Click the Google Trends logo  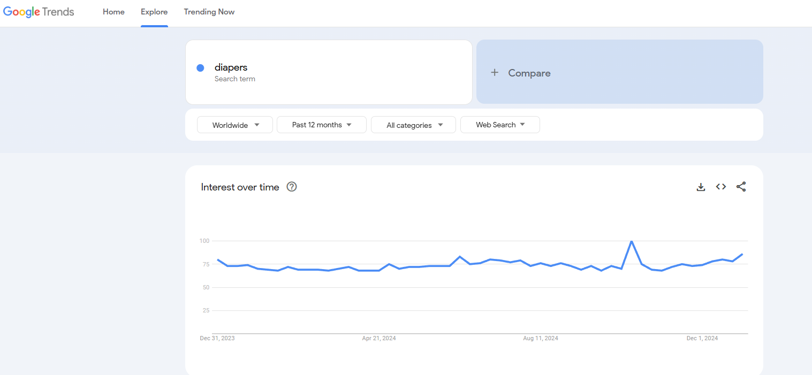[x=39, y=12]
